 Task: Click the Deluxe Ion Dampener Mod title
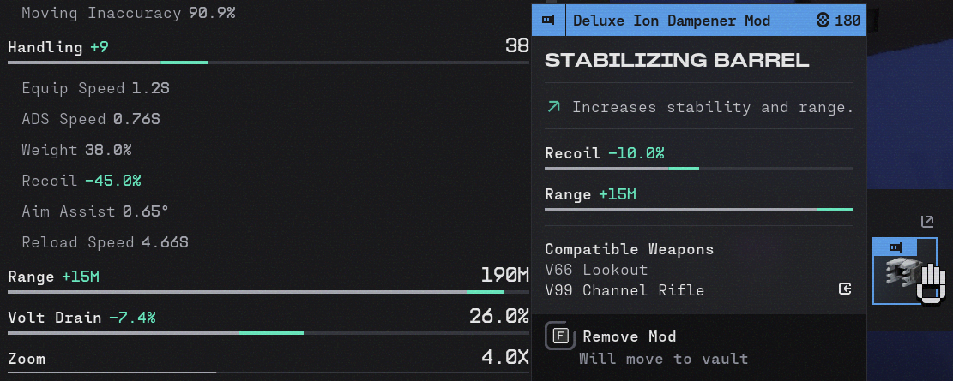(672, 21)
